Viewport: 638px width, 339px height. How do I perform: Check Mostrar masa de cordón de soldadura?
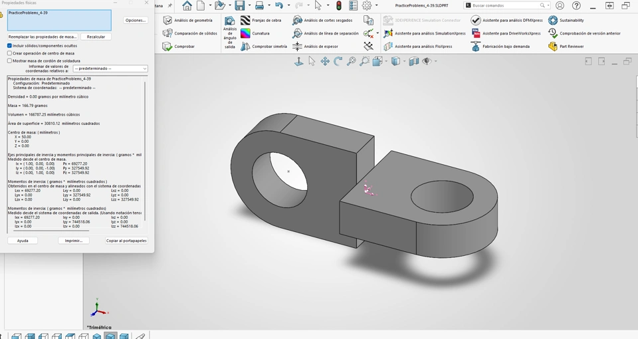[10, 60]
